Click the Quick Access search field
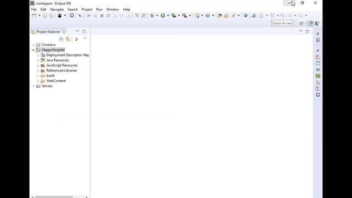The image size is (352, 198). click(282, 23)
